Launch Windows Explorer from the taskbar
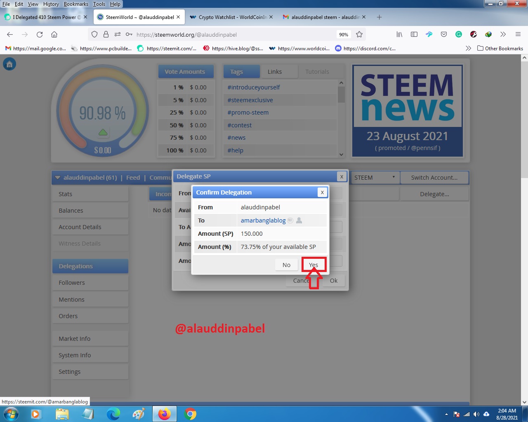 tap(62, 414)
